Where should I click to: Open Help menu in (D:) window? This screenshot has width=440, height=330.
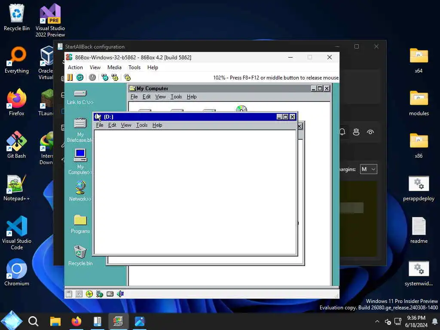tap(157, 125)
